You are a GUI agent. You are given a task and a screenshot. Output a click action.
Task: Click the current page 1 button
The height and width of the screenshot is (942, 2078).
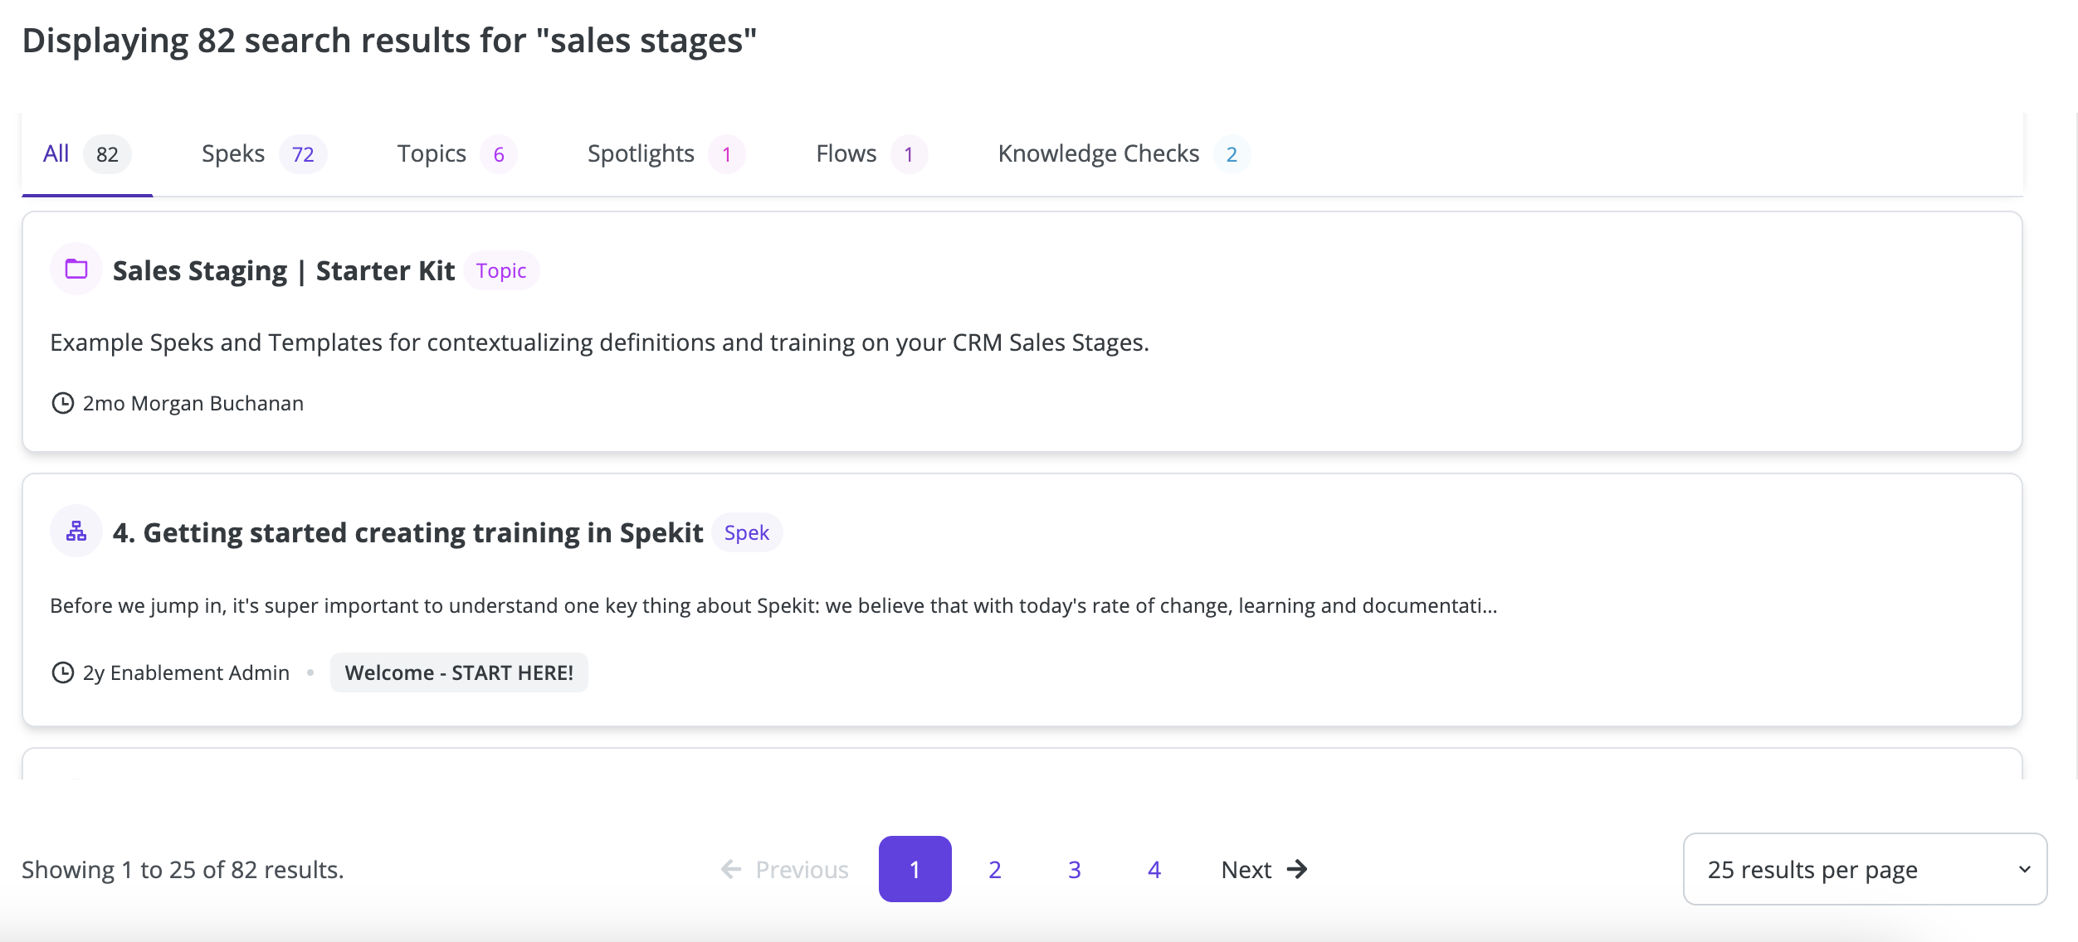[x=915, y=869]
